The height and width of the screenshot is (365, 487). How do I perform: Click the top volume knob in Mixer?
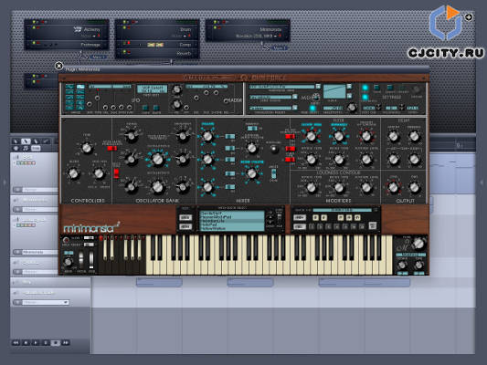click(207, 136)
